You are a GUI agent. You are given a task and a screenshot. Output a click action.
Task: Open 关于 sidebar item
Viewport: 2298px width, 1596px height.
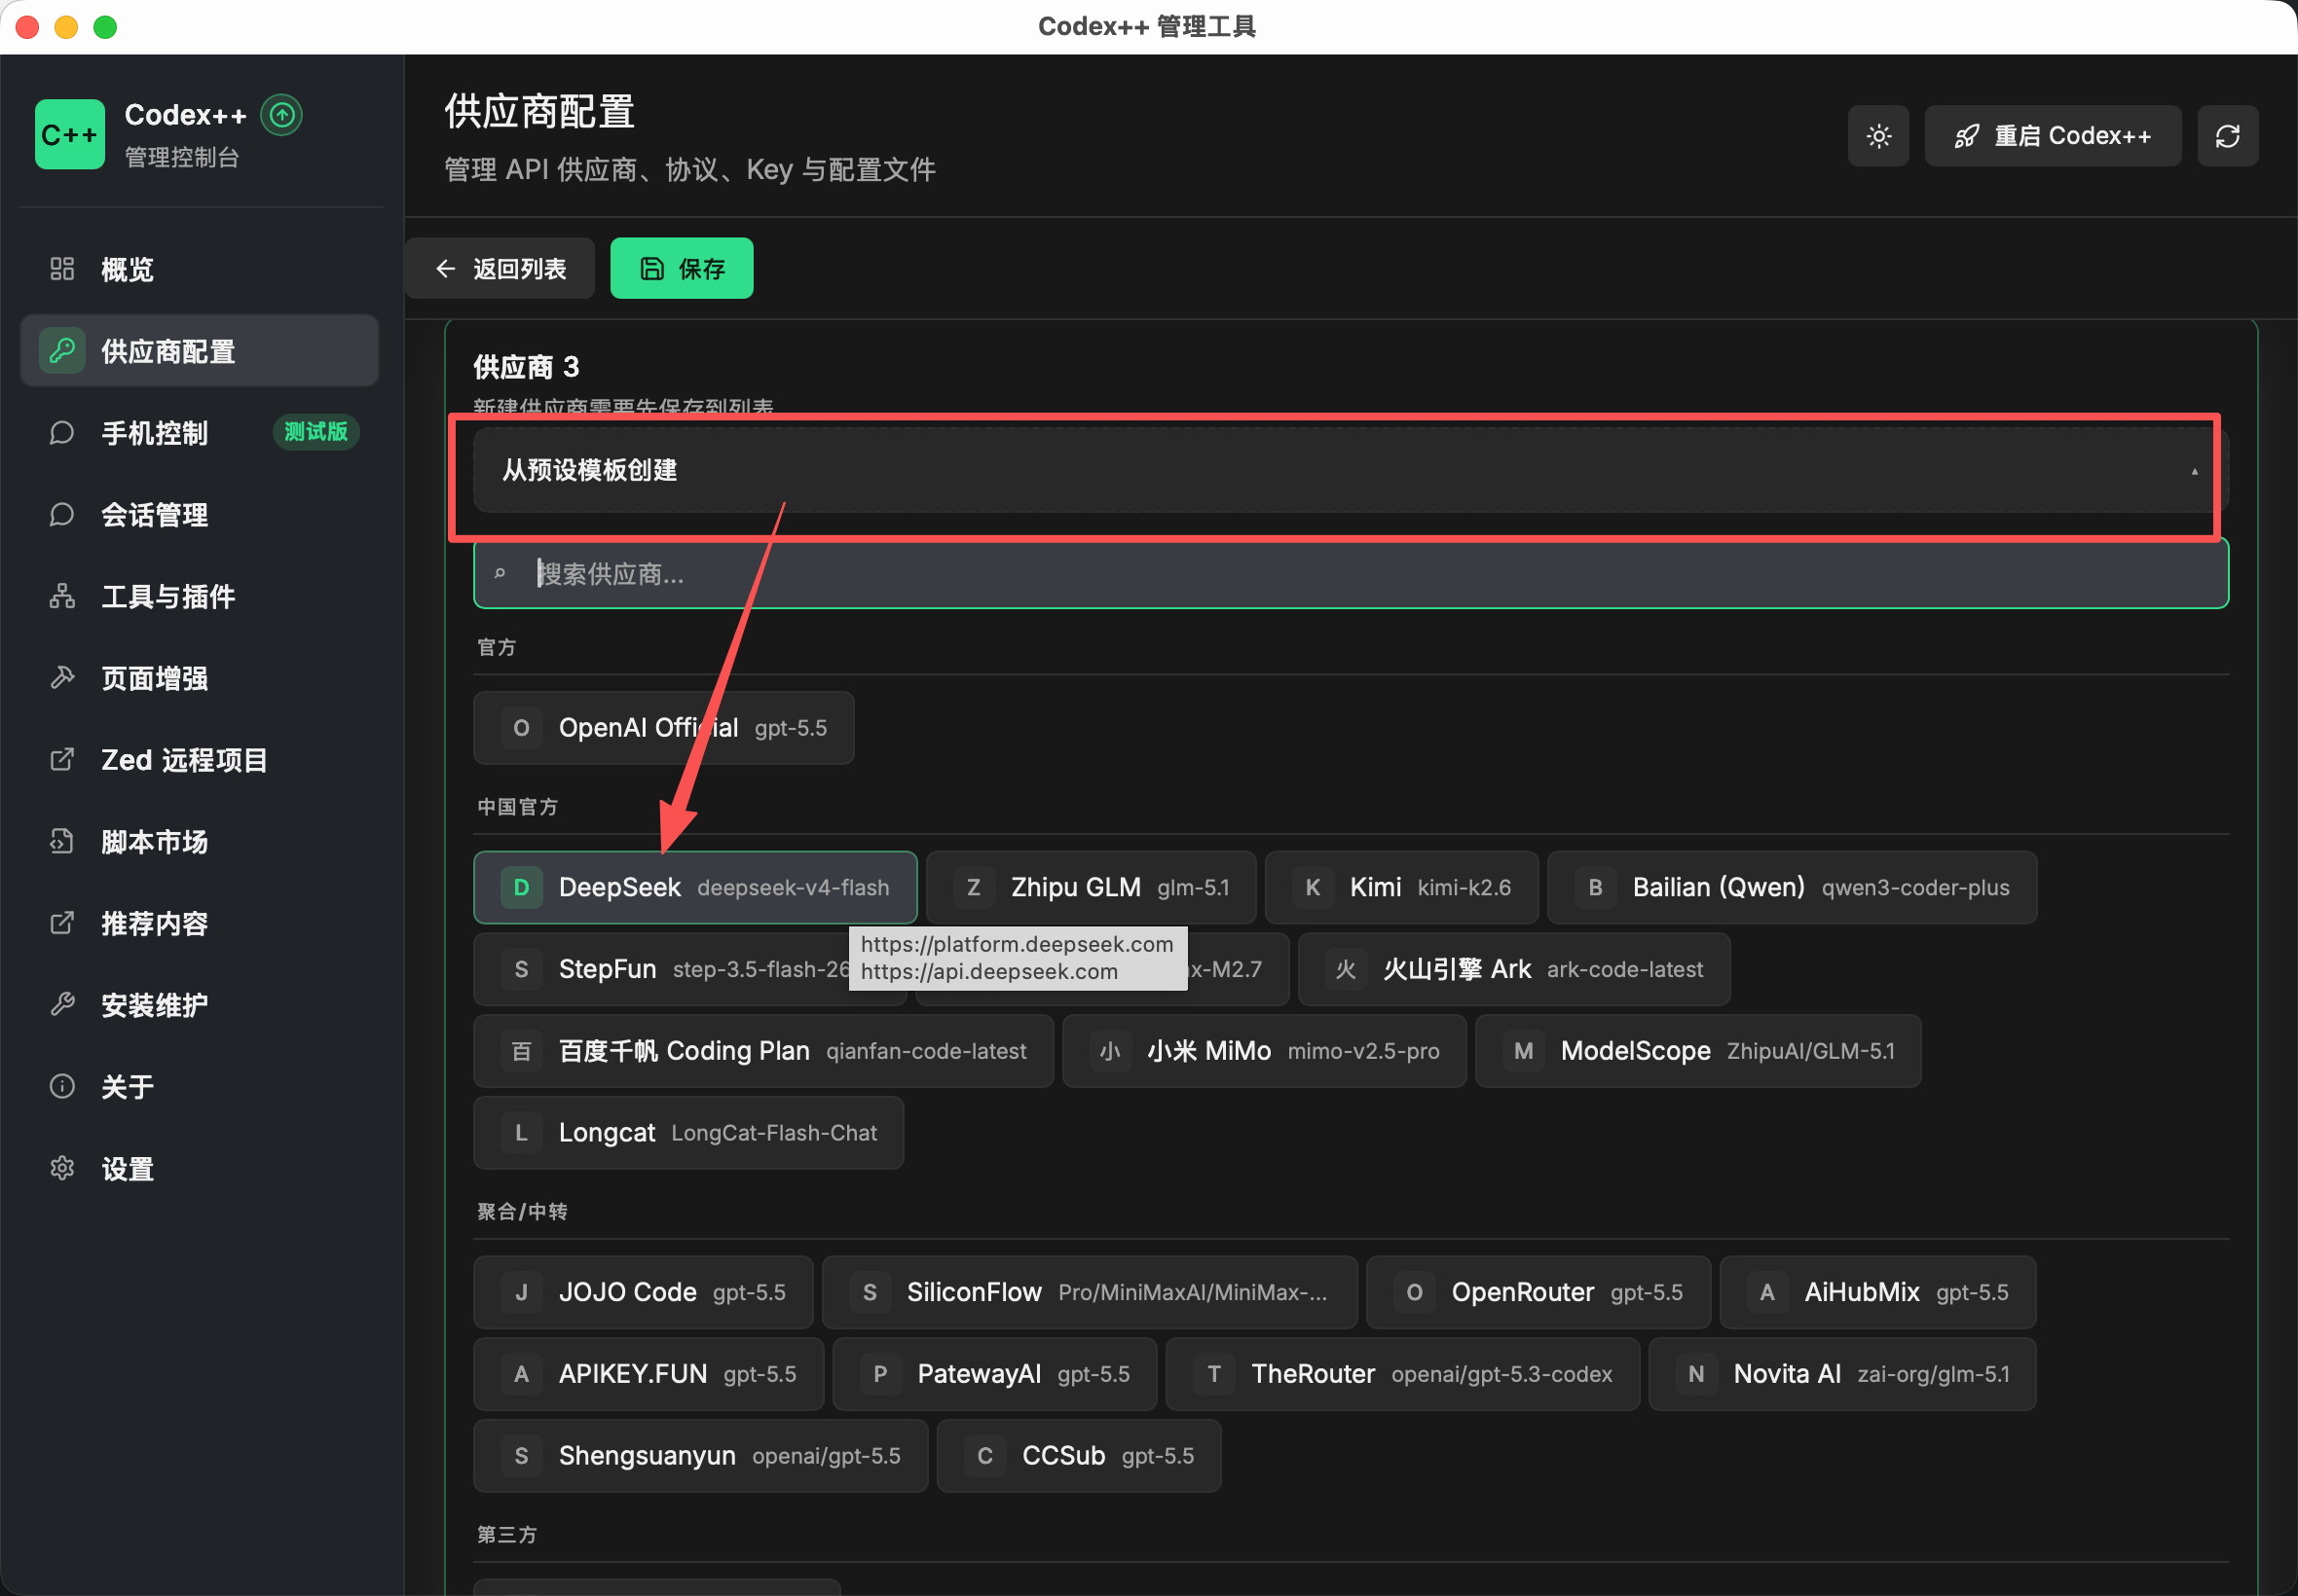coord(199,1087)
